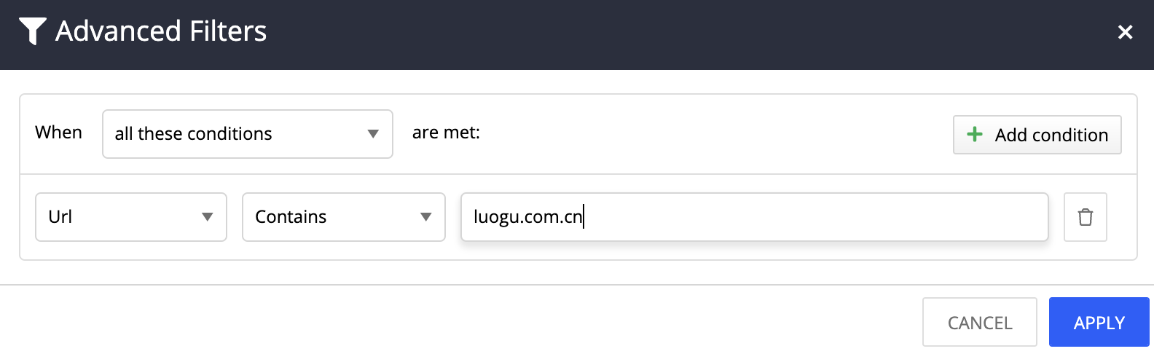The image size is (1154, 354).
Task: Click the CANCEL button
Action: 979,322
